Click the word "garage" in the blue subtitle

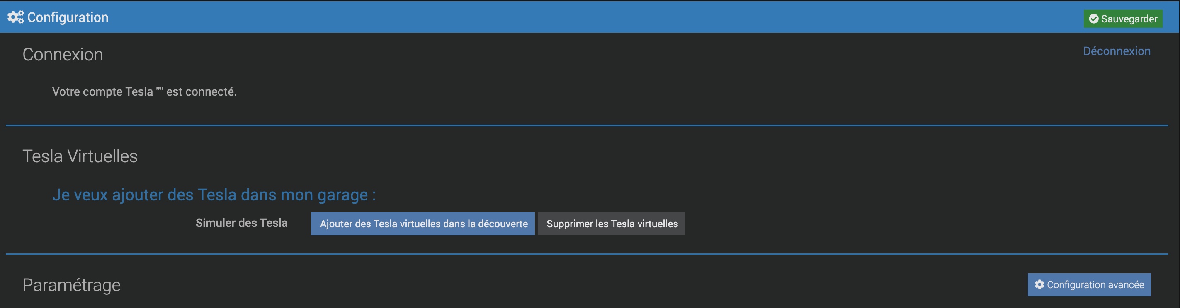342,195
